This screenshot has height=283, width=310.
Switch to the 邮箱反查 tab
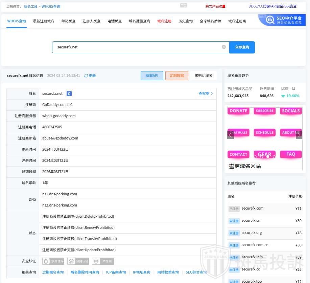pyautogui.click(x=68, y=21)
